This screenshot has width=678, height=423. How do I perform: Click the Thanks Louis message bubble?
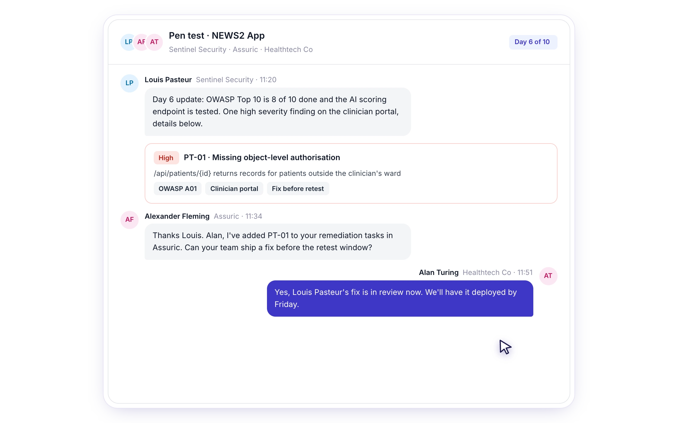pos(278,242)
